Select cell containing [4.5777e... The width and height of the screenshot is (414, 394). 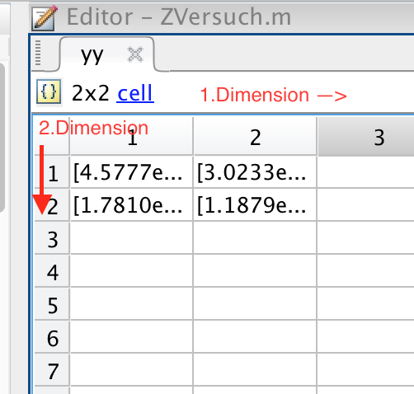click(x=132, y=172)
